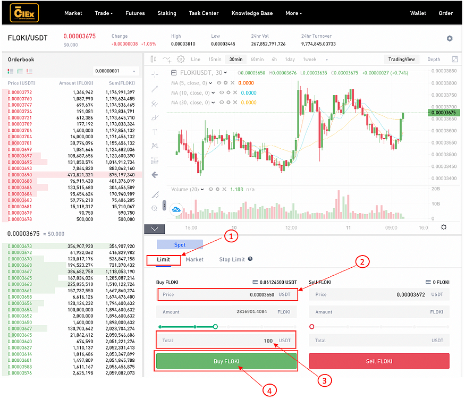The image size is (465, 399).
Task: Open settings for MA 5 indicator
Action: pos(226,83)
